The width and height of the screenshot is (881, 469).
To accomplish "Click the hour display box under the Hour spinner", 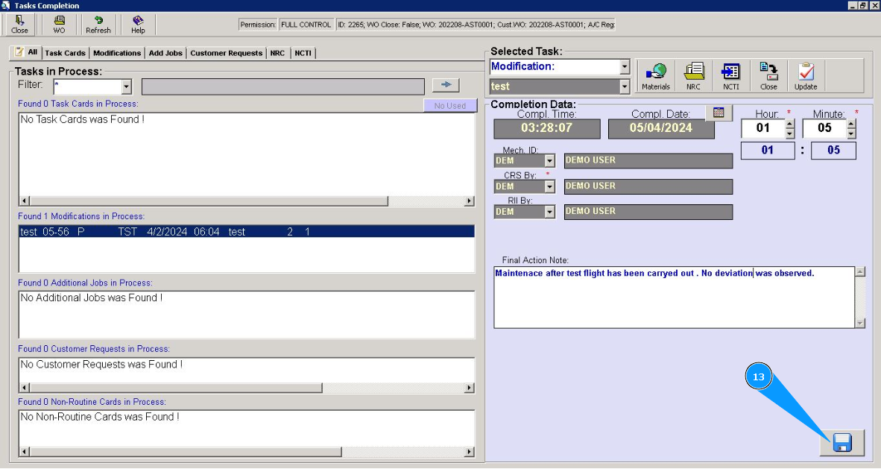I will click(x=768, y=151).
